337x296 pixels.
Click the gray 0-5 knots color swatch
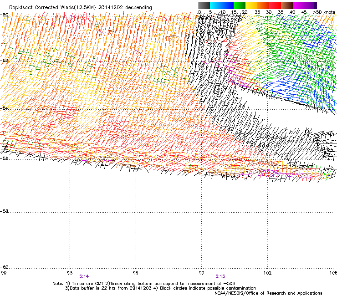(204, 5)
